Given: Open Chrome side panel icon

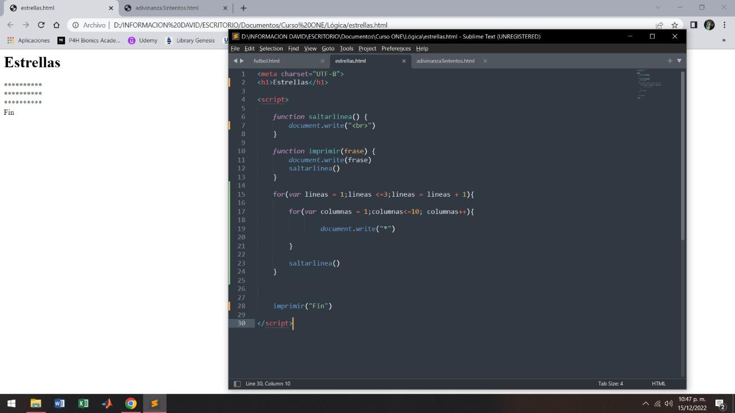Looking at the screenshot, I should pyautogui.click(x=694, y=25).
